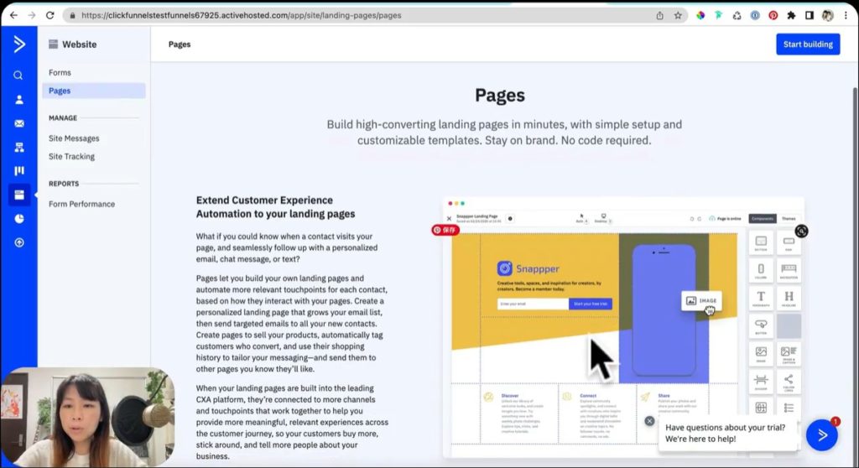This screenshot has height=468, width=859.
Task: Open Form Performance report
Action: (x=81, y=204)
